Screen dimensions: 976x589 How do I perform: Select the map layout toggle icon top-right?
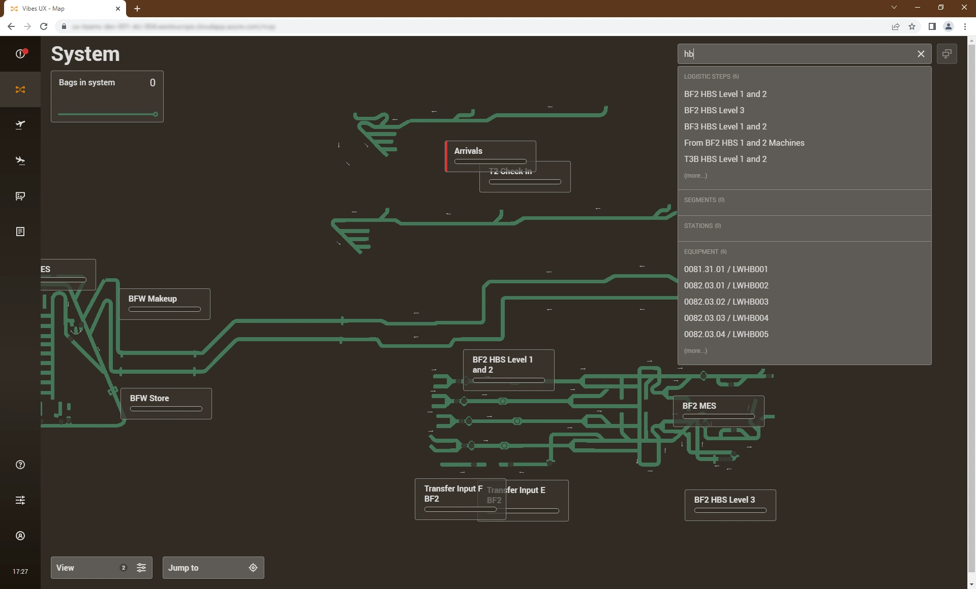pyautogui.click(x=948, y=54)
